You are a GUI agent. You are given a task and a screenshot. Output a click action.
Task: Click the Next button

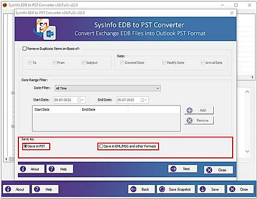[x=183, y=169]
